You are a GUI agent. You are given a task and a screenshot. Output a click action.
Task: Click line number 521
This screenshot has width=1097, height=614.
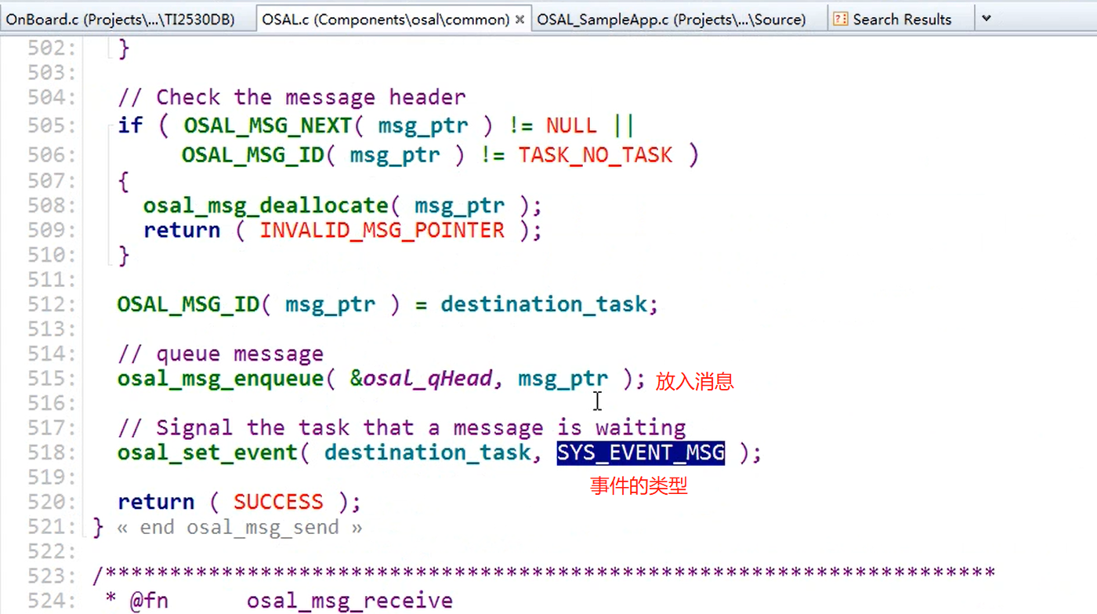click(x=52, y=527)
